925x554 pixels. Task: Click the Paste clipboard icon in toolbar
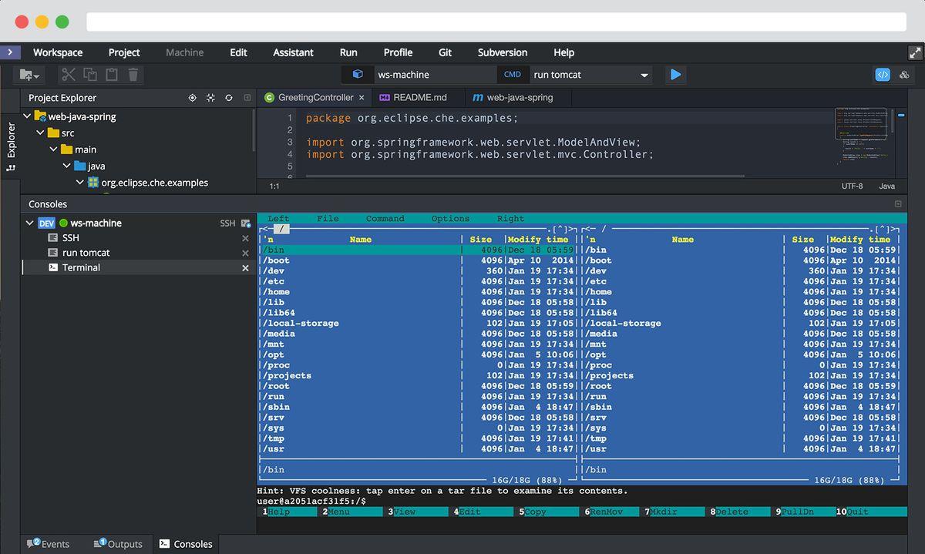tap(112, 75)
